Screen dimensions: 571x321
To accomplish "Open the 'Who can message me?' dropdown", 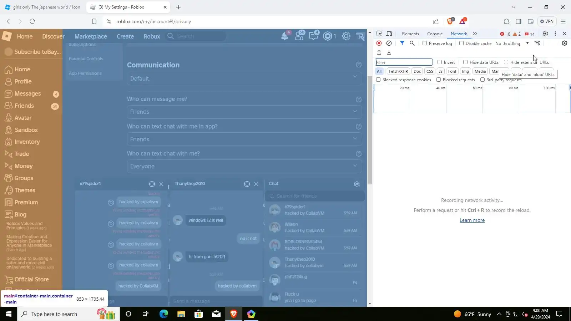I will tap(244, 112).
